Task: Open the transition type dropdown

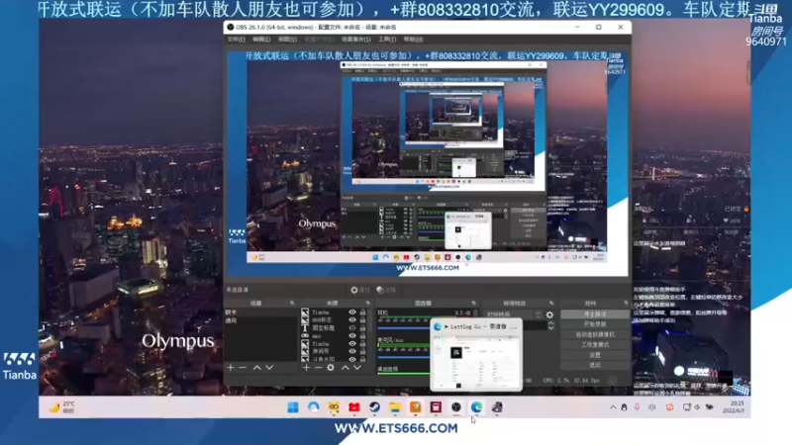Action: click(512, 314)
